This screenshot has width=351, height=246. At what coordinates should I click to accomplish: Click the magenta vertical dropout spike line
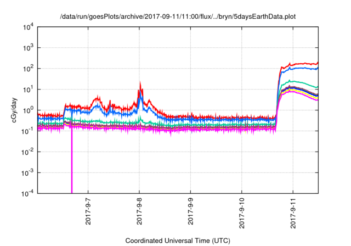(x=72, y=160)
